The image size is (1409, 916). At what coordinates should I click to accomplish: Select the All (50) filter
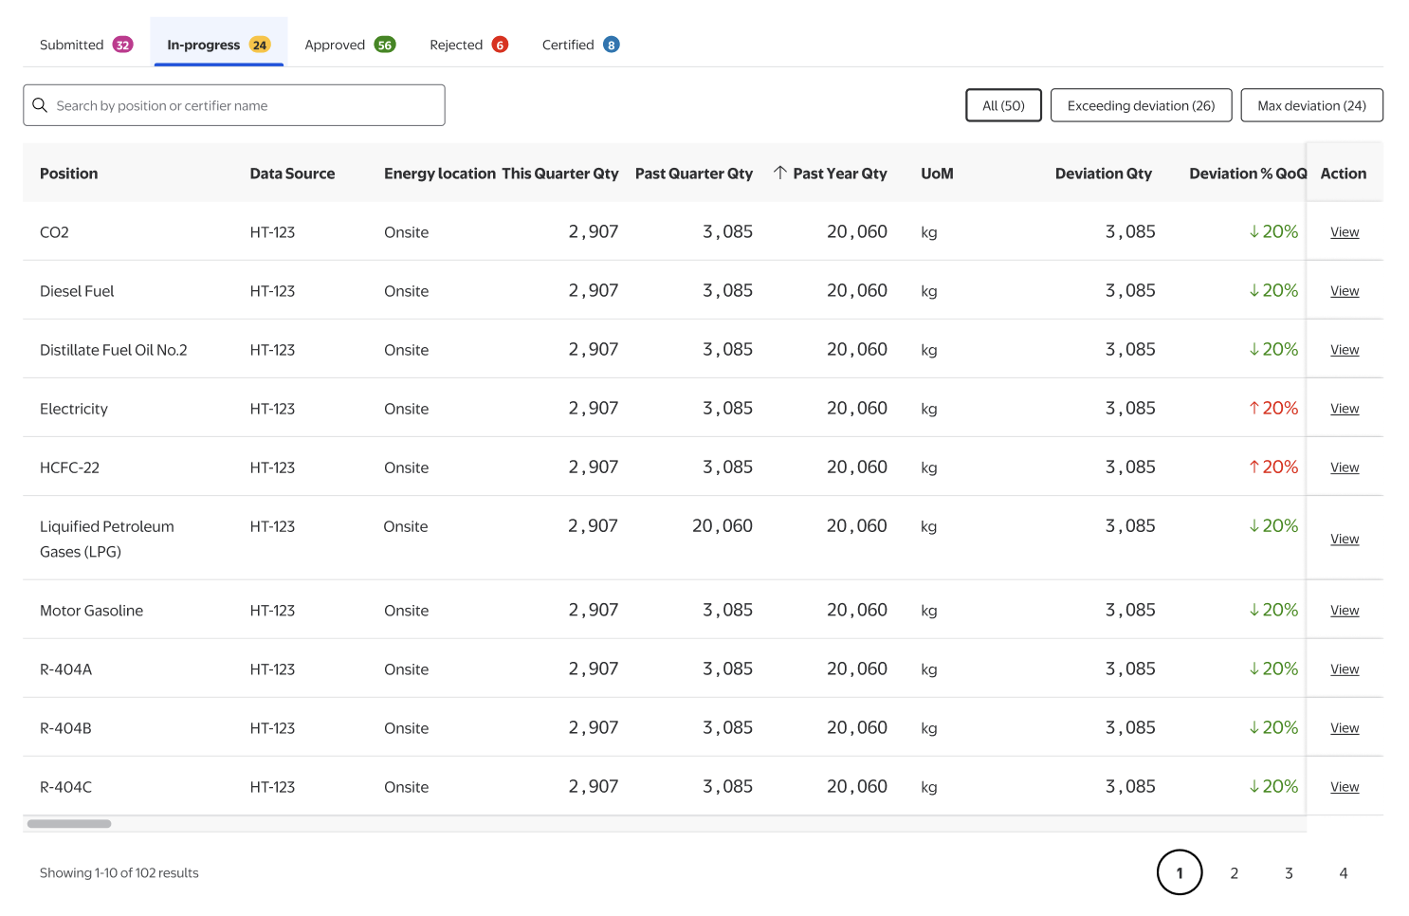1003,105
